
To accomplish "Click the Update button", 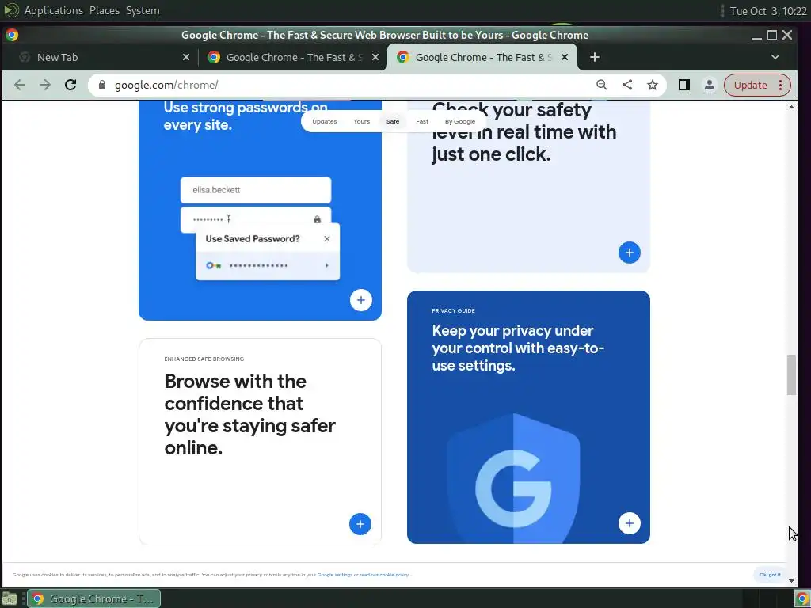I will point(750,85).
